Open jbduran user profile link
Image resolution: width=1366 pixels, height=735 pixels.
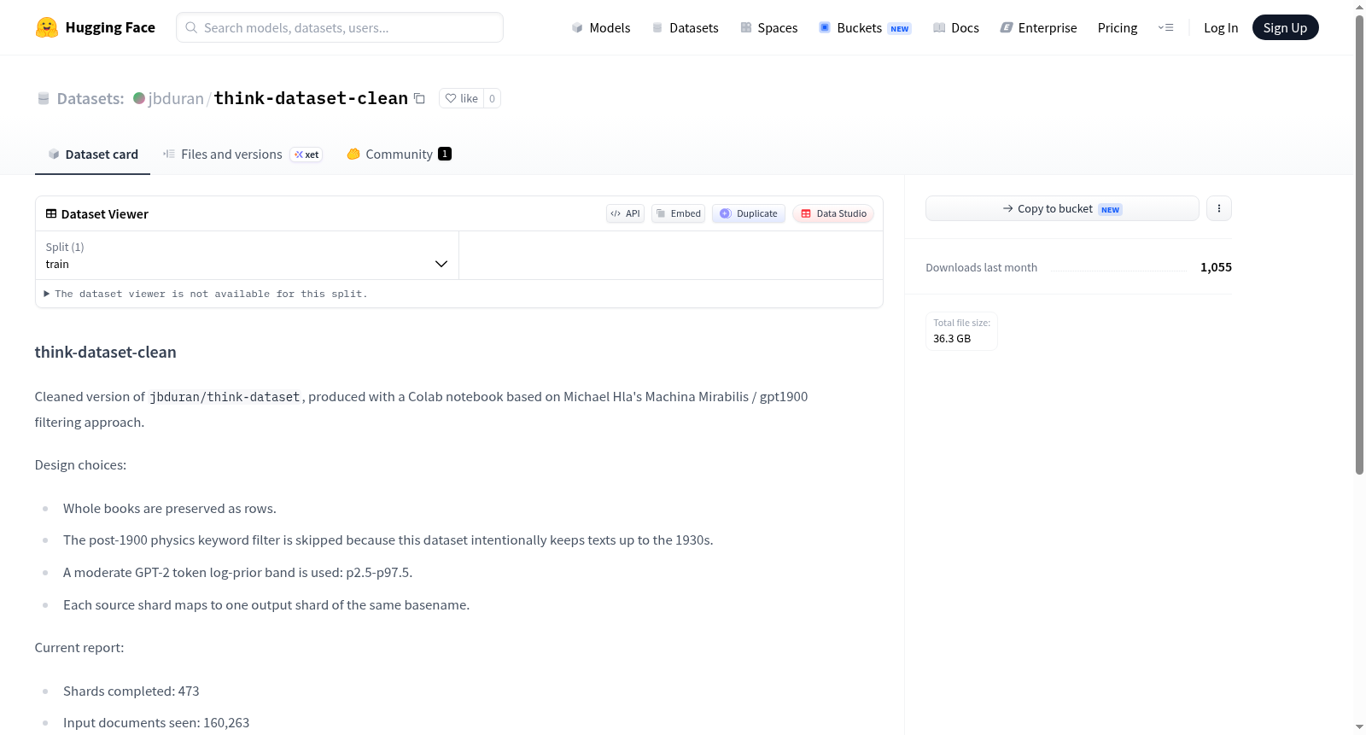click(176, 98)
